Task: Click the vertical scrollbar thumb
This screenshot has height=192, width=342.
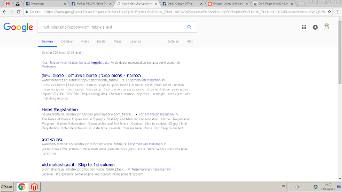Action: [x=340, y=52]
